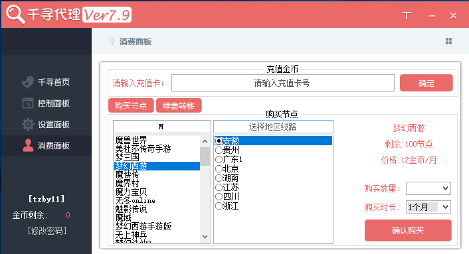Select the 浙江 region radio button
This screenshot has height=254, width=469.
pos(219,206)
